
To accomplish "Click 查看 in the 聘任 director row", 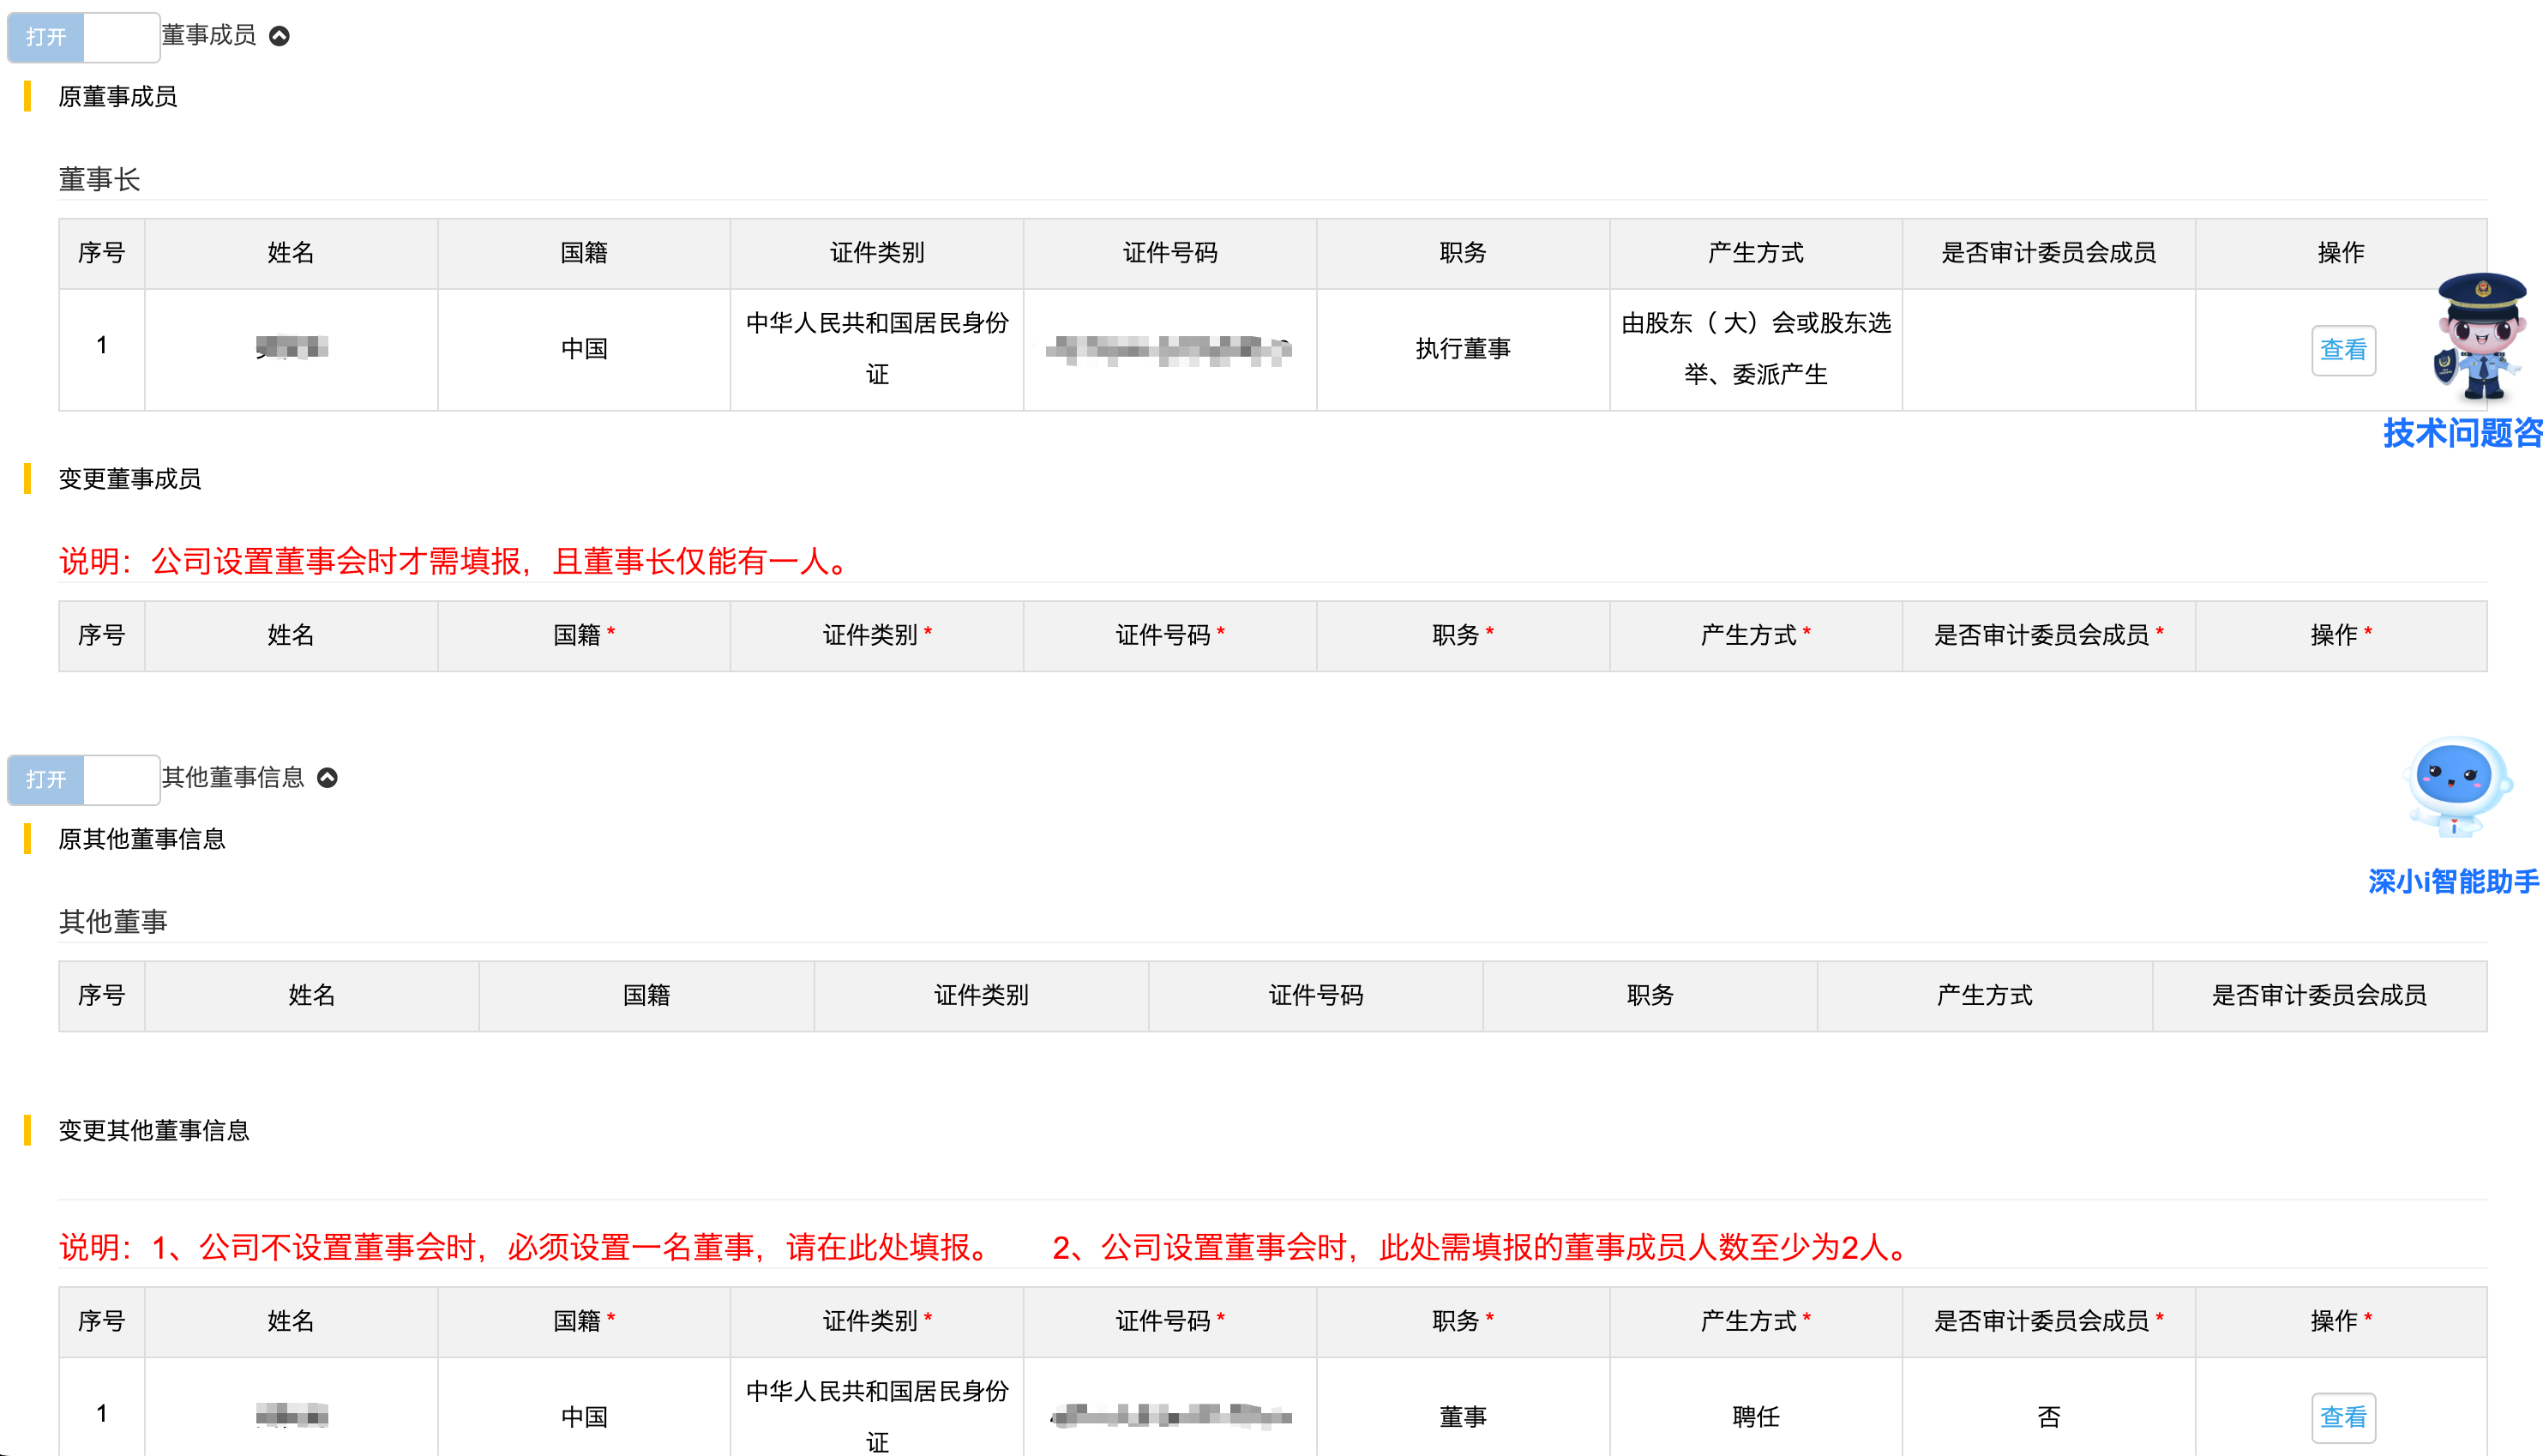I will 2342,1417.
